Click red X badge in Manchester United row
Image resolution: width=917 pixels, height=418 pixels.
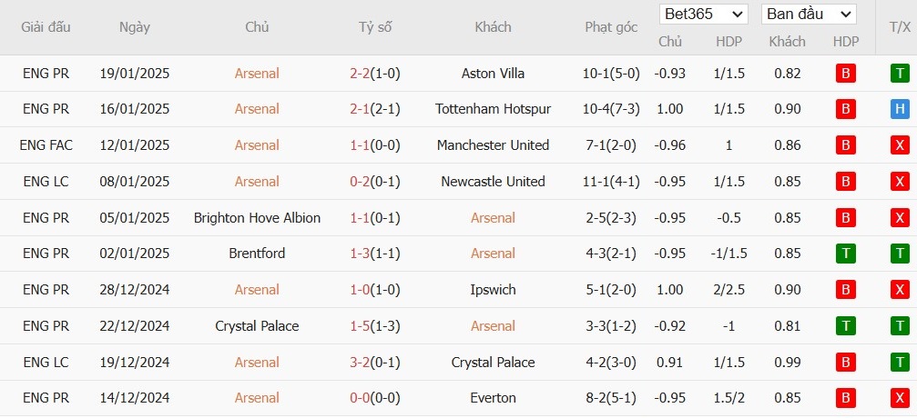[x=900, y=145]
